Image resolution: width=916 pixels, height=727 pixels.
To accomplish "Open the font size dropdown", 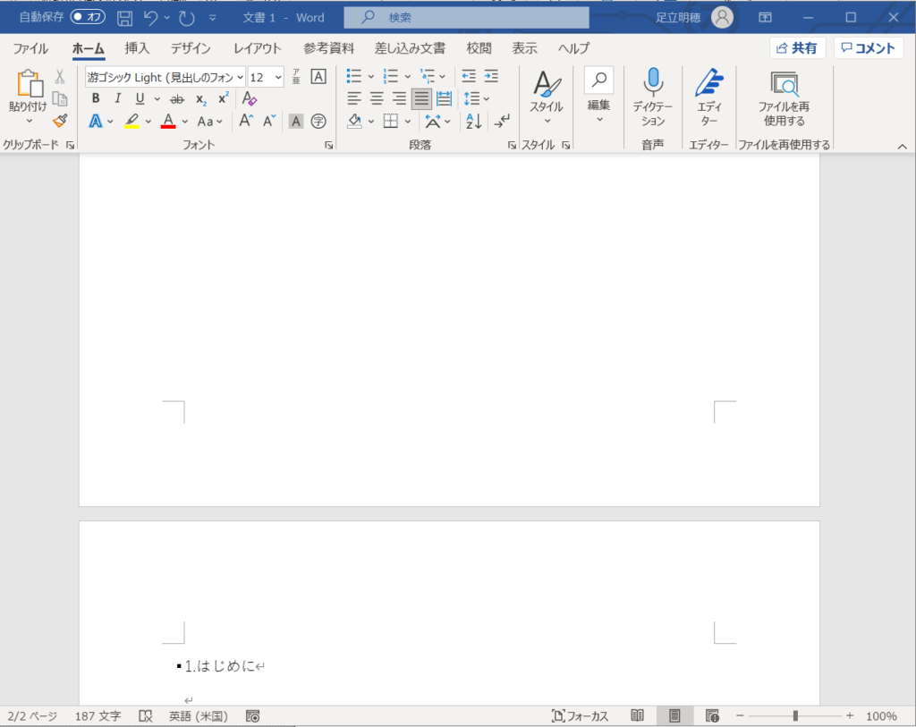I will click(278, 78).
